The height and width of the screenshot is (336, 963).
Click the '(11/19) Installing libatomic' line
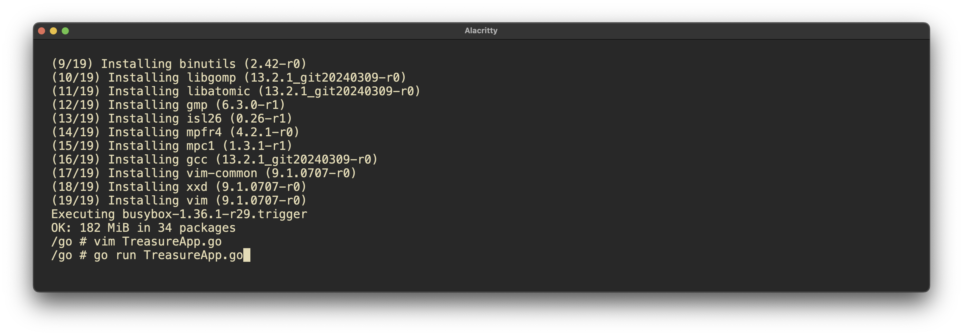[x=236, y=91]
